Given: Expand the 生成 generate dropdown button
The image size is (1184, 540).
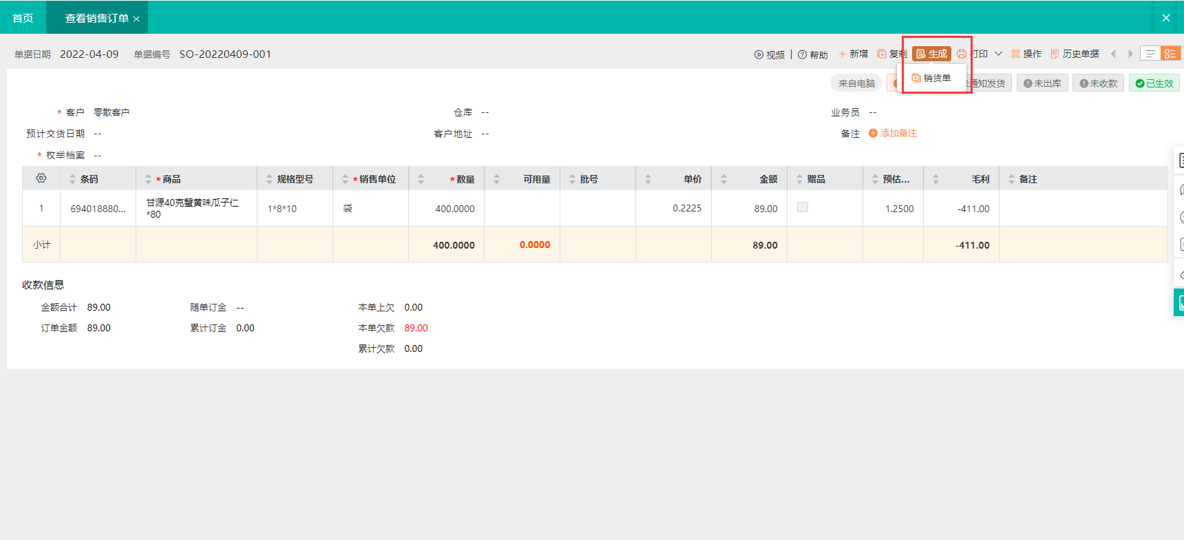Looking at the screenshot, I should point(931,54).
